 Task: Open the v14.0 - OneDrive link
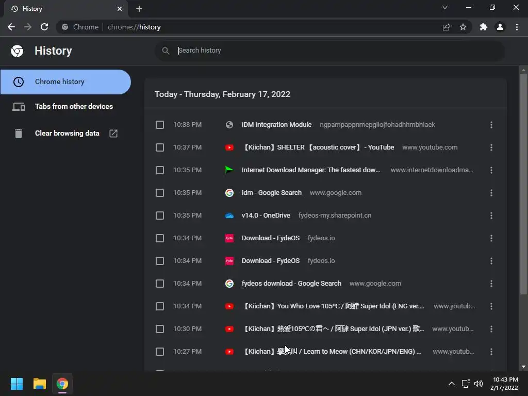click(x=266, y=215)
